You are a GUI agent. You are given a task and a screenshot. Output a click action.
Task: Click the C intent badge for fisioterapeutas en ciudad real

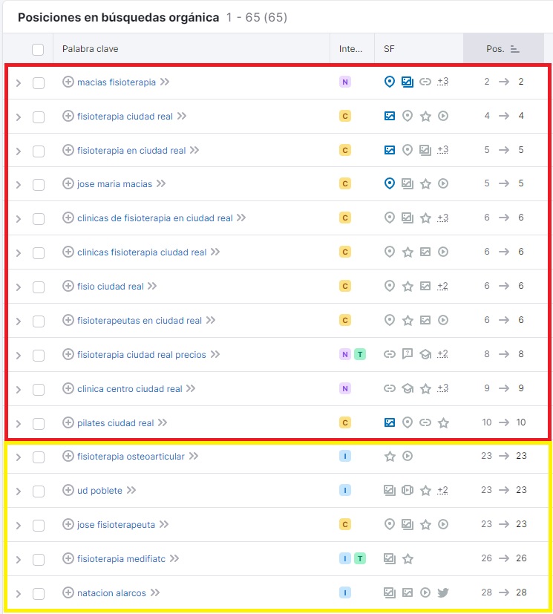tap(344, 320)
